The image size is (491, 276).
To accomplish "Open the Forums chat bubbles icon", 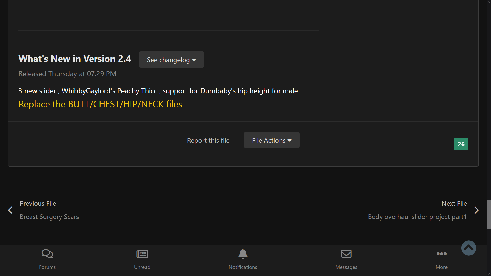I will tap(47, 254).
